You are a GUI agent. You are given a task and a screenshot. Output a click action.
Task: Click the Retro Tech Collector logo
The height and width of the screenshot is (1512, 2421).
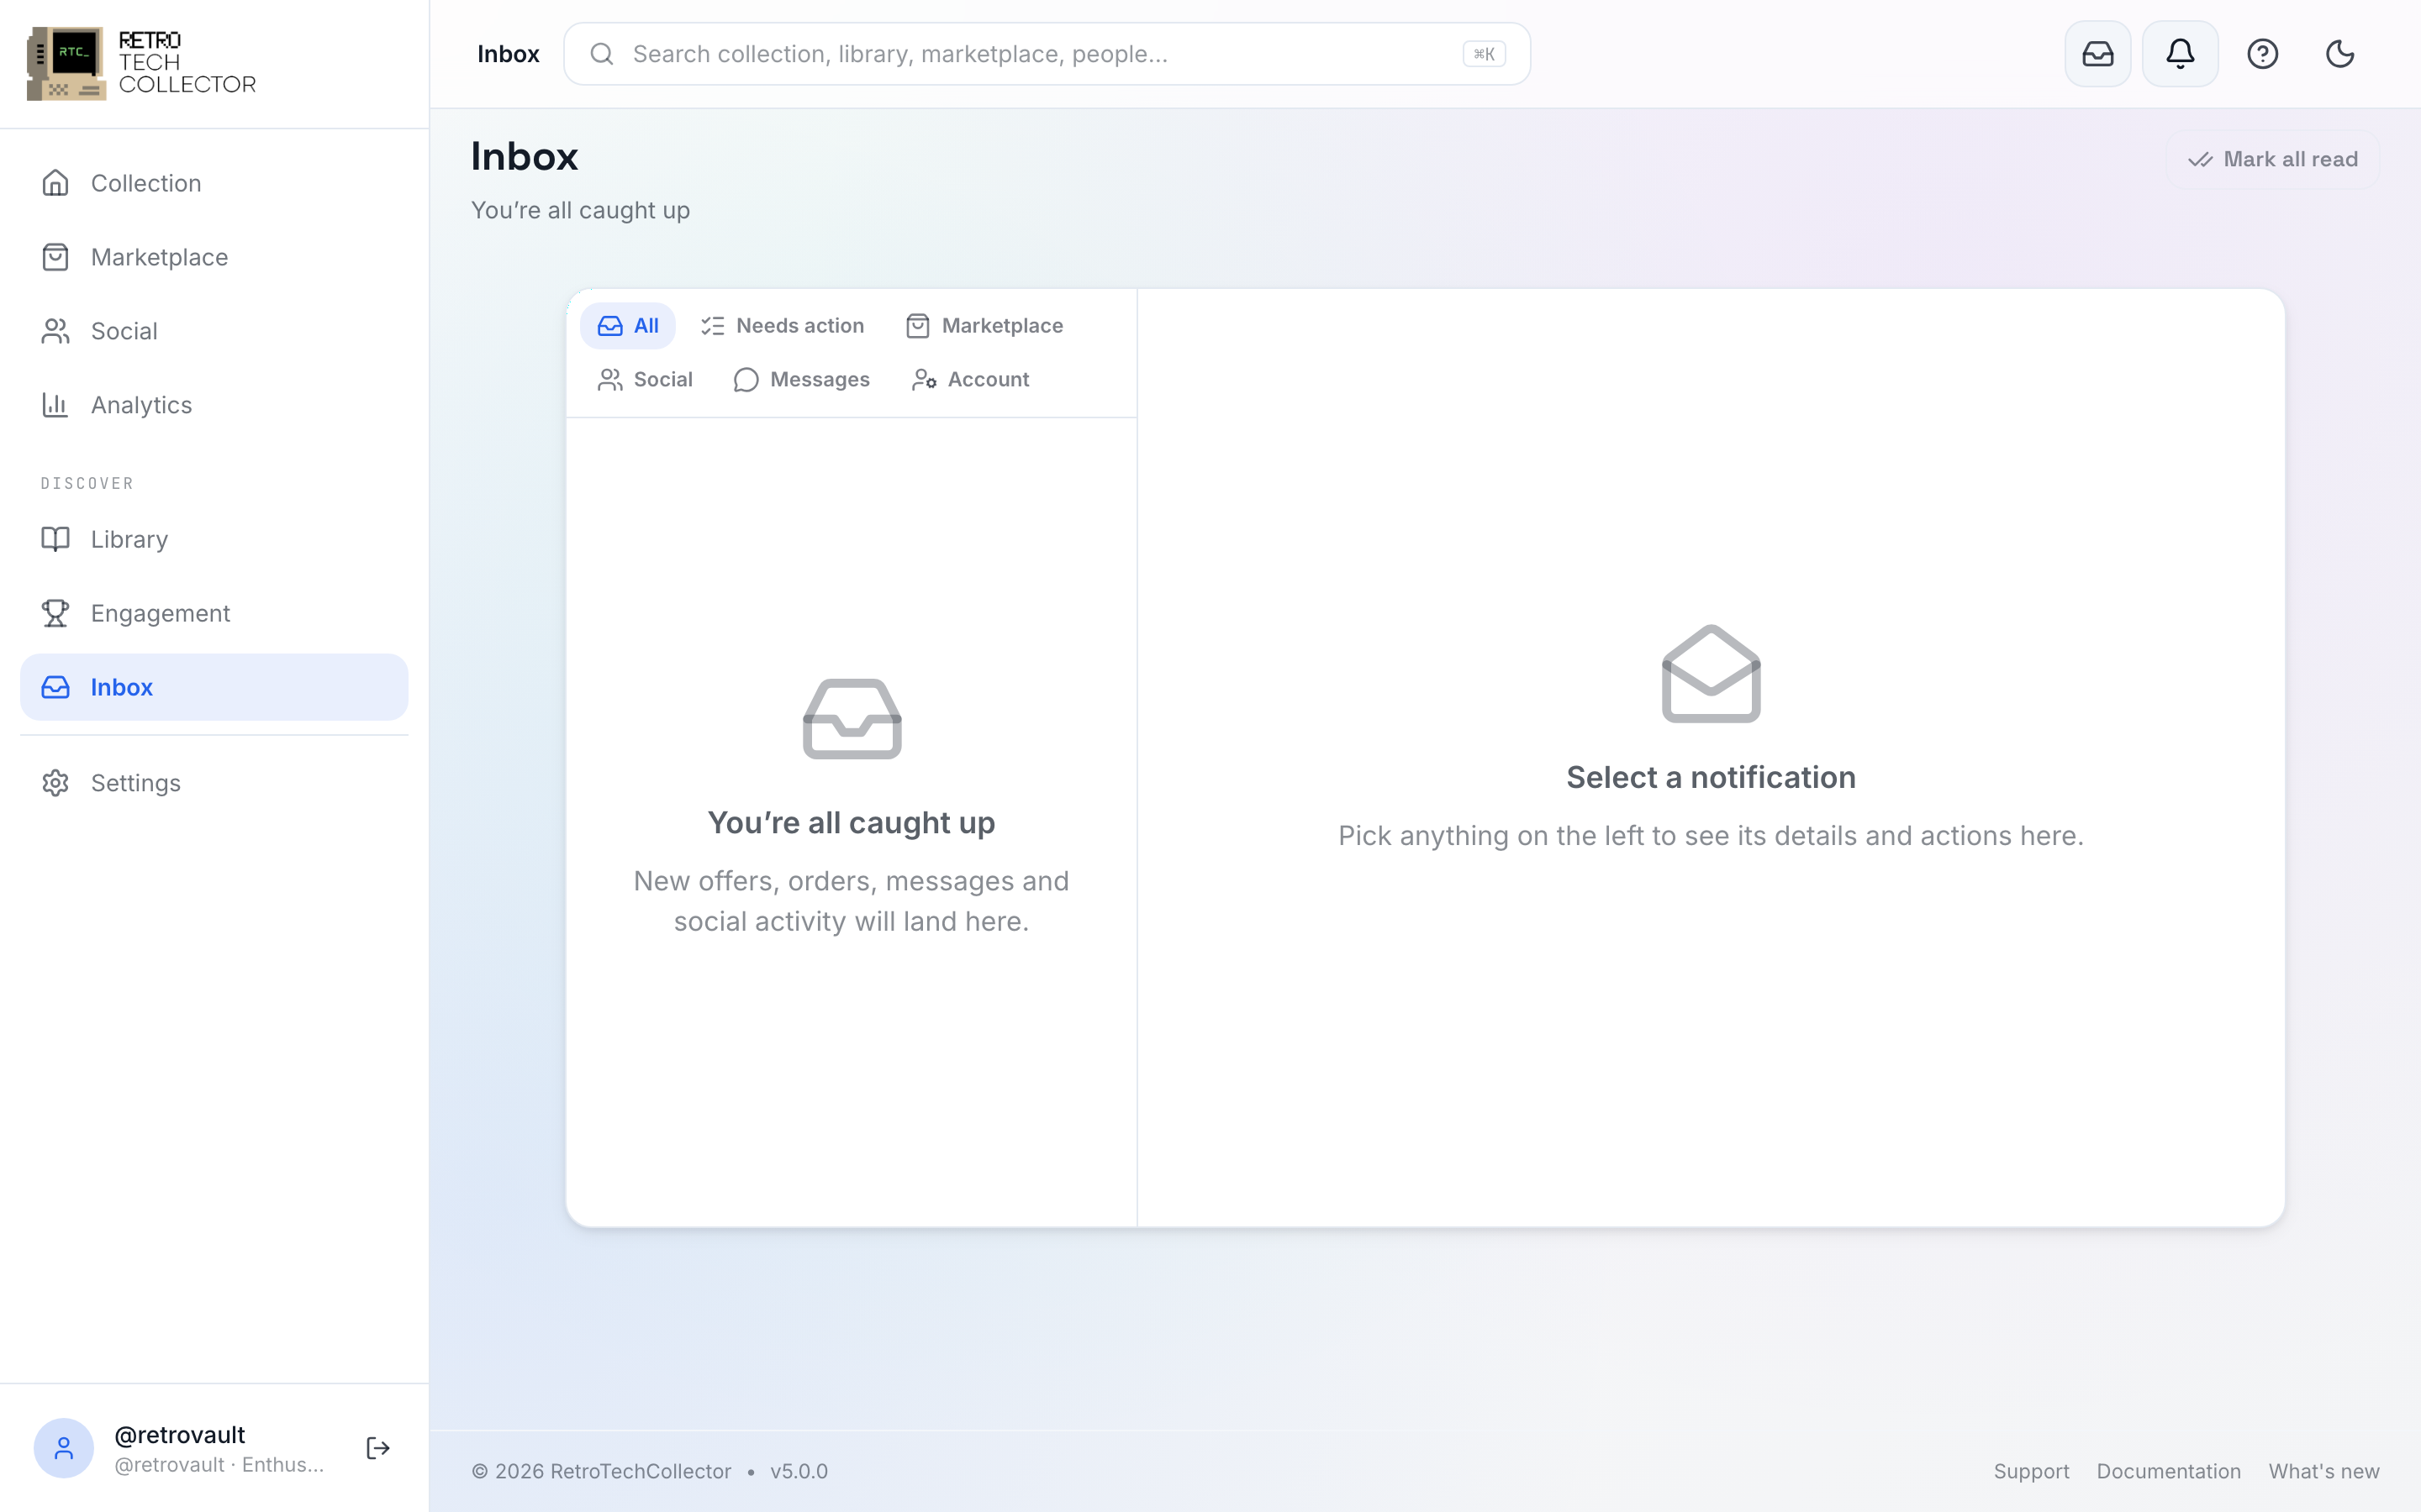coord(141,63)
